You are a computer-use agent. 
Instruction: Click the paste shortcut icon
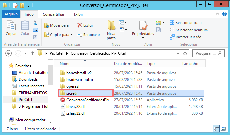coord(35,37)
